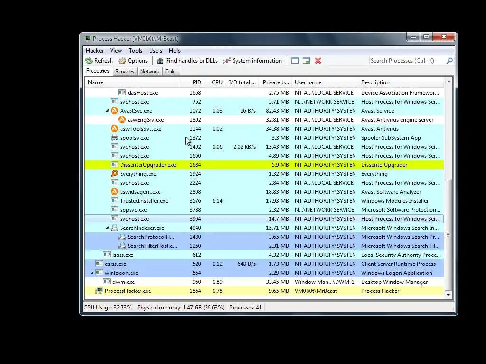The width and height of the screenshot is (486, 364).
Task: Open the Hacker menu
Action: tap(94, 51)
